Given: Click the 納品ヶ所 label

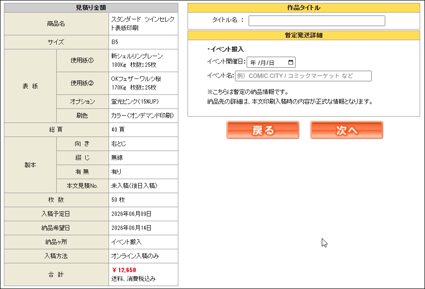Looking at the screenshot, I should click(56, 242).
